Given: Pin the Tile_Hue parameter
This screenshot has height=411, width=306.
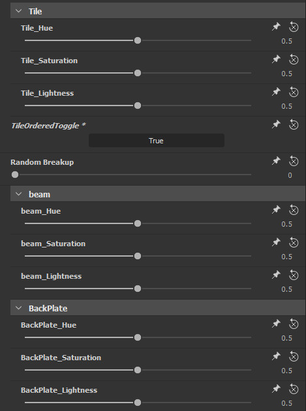Looking at the screenshot, I should click(x=276, y=27).
